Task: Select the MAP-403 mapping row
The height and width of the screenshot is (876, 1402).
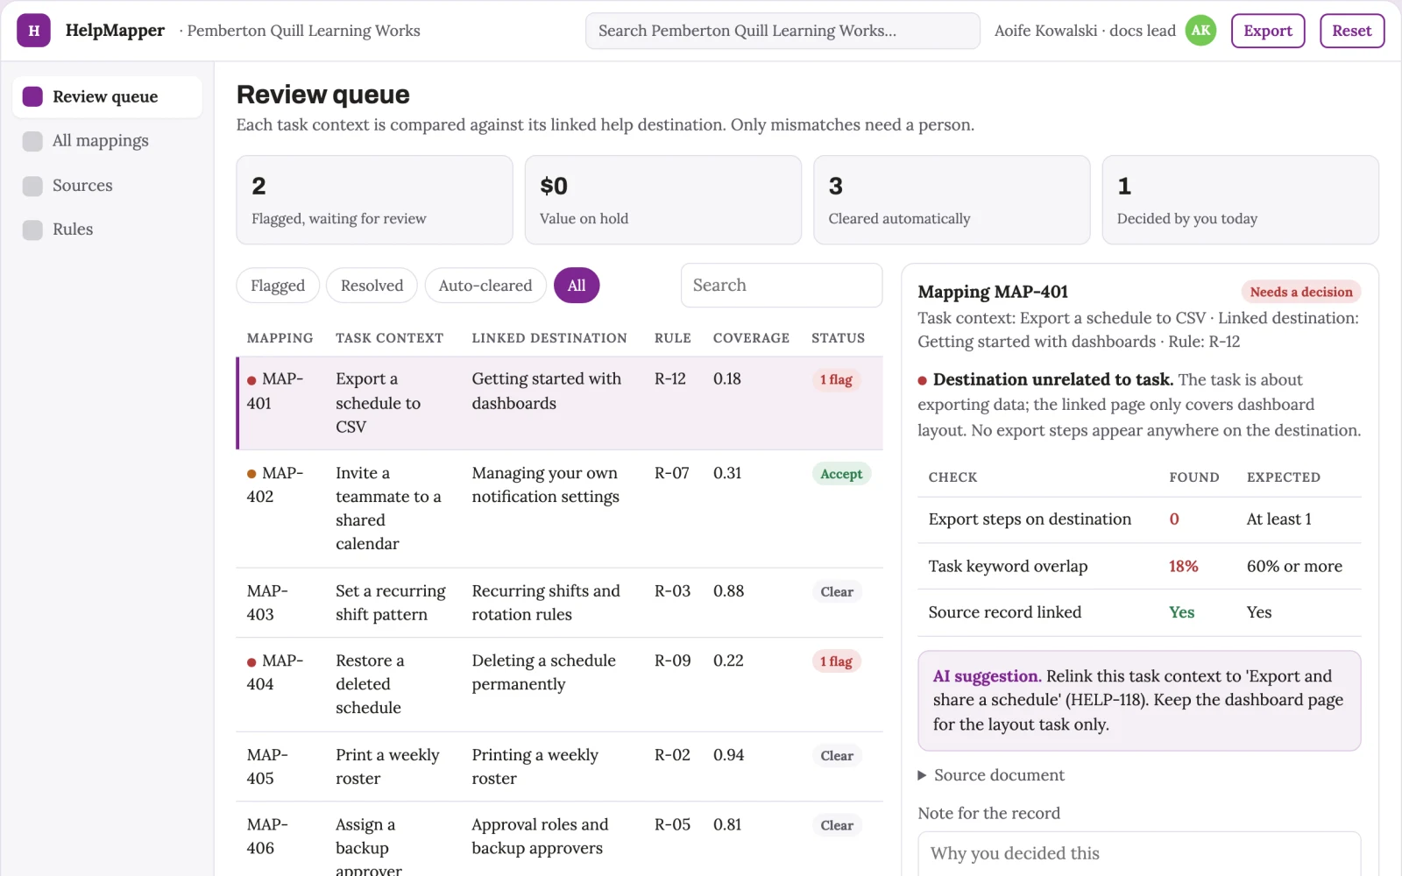Action: 559,603
